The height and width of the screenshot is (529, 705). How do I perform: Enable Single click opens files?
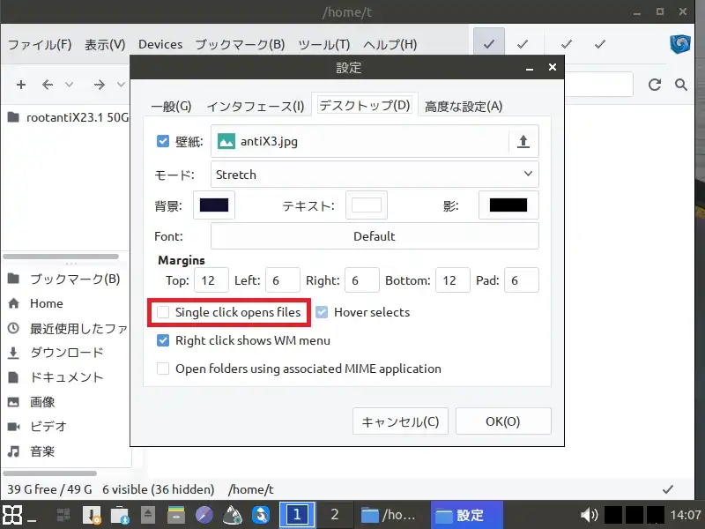pyautogui.click(x=163, y=312)
